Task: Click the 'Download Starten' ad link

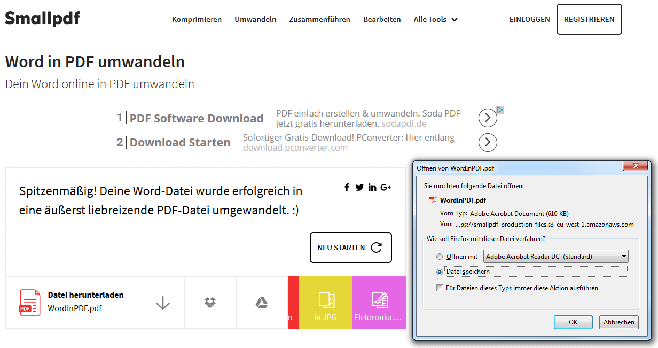Action: (180, 143)
